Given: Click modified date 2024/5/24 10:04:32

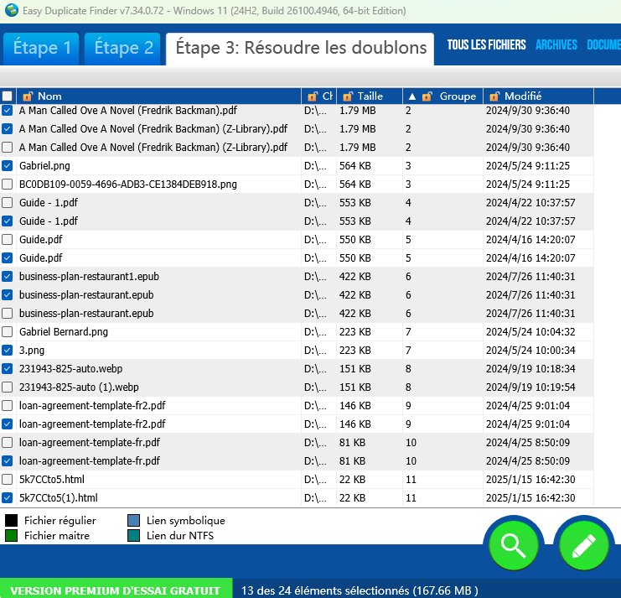Looking at the screenshot, I should coord(530,331).
